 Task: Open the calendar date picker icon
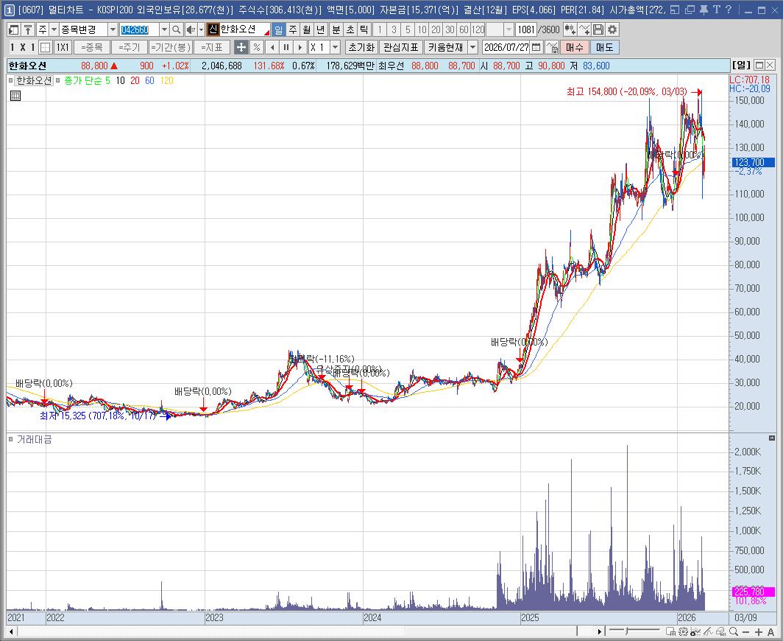pos(536,47)
